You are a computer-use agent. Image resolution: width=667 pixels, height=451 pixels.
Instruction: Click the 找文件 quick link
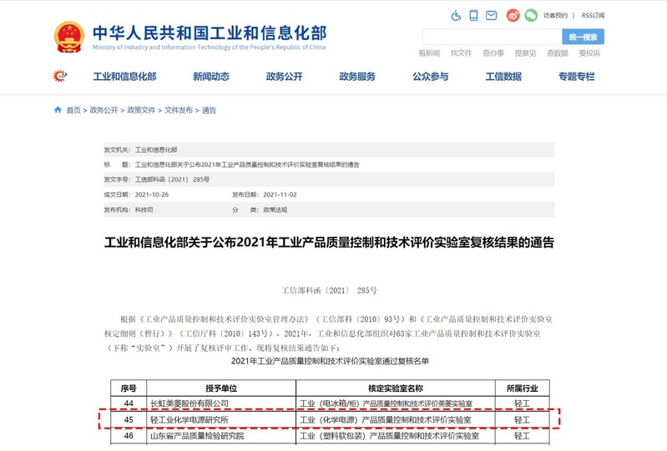click(x=461, y=53)
